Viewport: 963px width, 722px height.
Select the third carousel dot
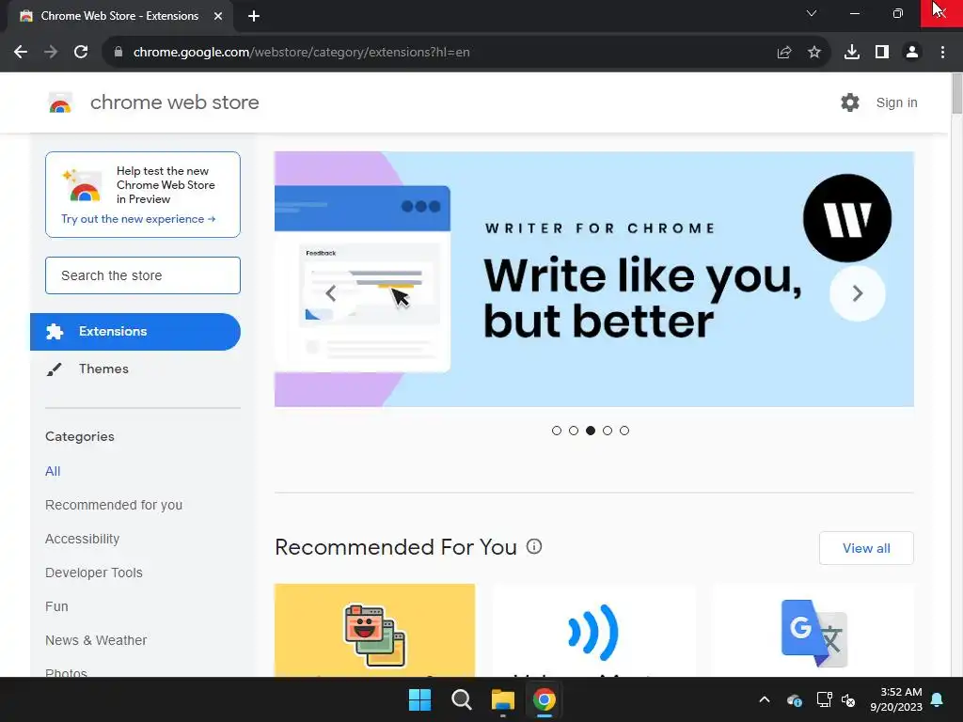pos(591,431)
